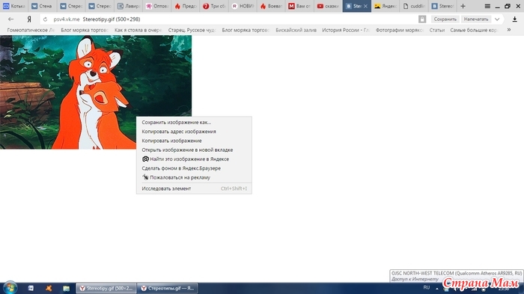The image size is (524, 294).
Task: Switch to the last Stereot tab
Action: (x=442, y=6)
